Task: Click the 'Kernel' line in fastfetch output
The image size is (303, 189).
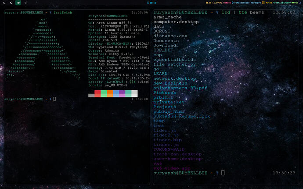Action: point(118,30)
